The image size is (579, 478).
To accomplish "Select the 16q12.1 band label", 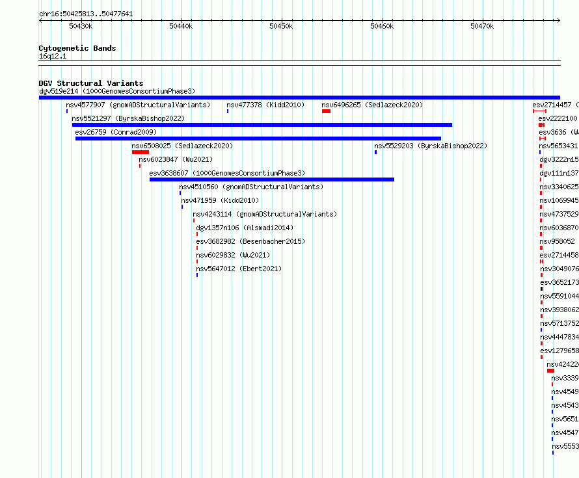I will coord(53,56).
